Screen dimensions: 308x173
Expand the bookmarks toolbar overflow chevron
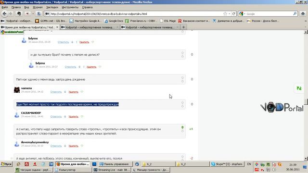[306, 21]
